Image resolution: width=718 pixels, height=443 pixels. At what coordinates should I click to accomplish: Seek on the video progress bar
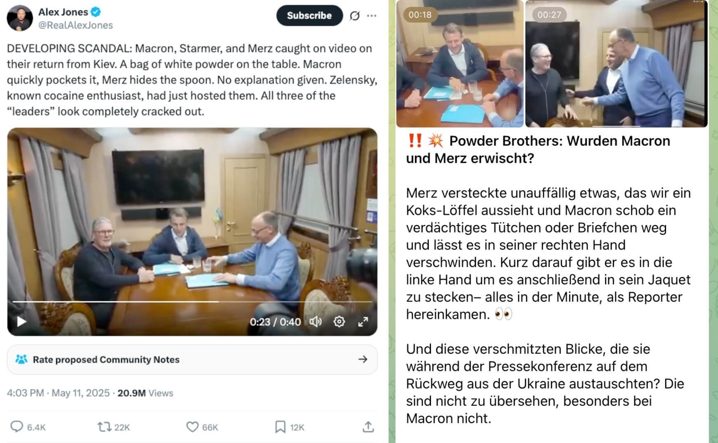pyautogui.click(x=192, y=302)
